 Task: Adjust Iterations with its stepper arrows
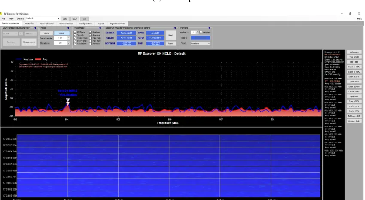68,43
